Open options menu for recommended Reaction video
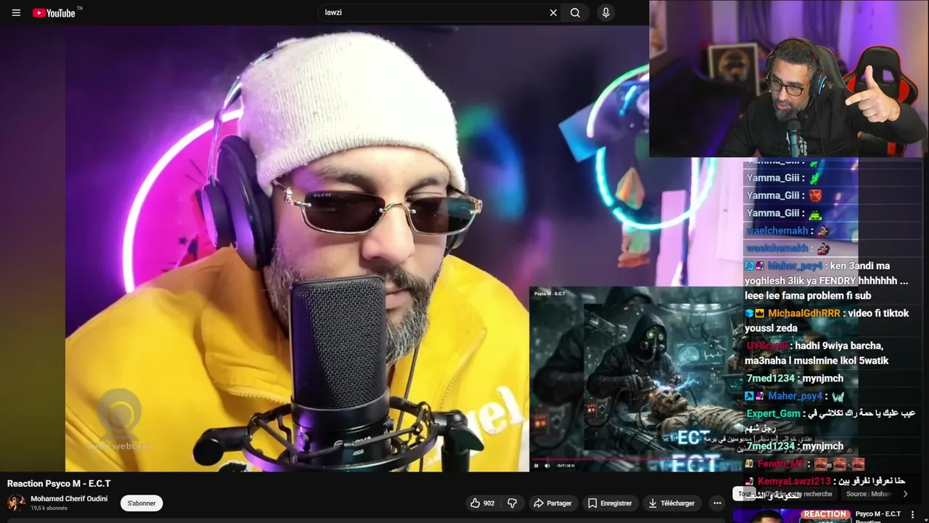The width and height of the screenshot is (929, 523). click(x=912, y=515)
